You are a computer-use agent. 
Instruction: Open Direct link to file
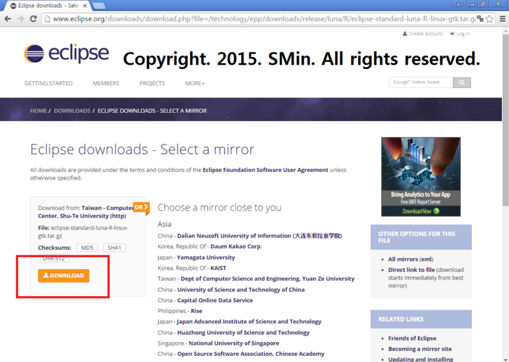(411, 270)
